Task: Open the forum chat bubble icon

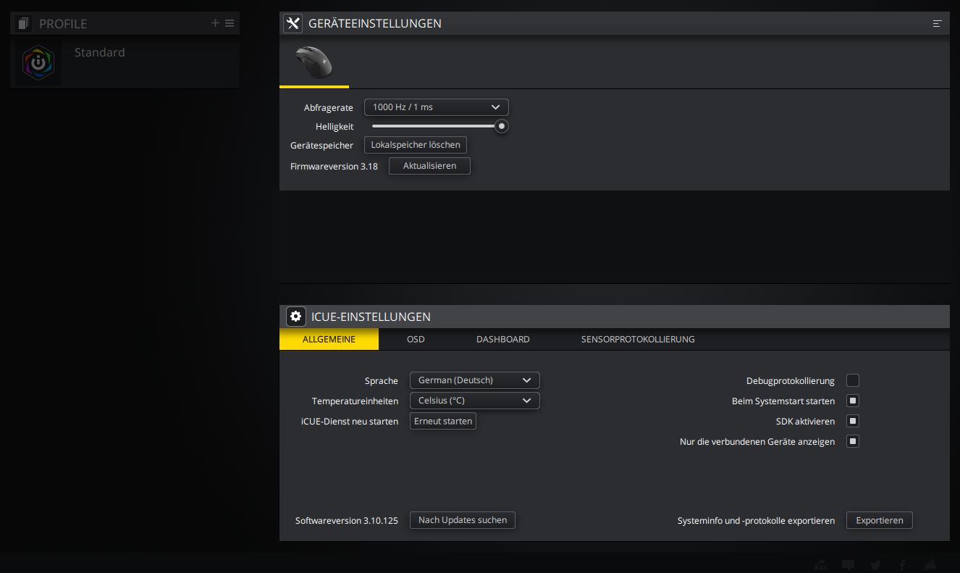Action: coord(849,565)
